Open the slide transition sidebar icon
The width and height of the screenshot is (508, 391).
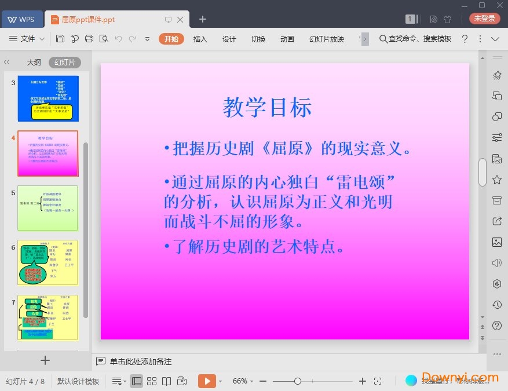point(497,96)
